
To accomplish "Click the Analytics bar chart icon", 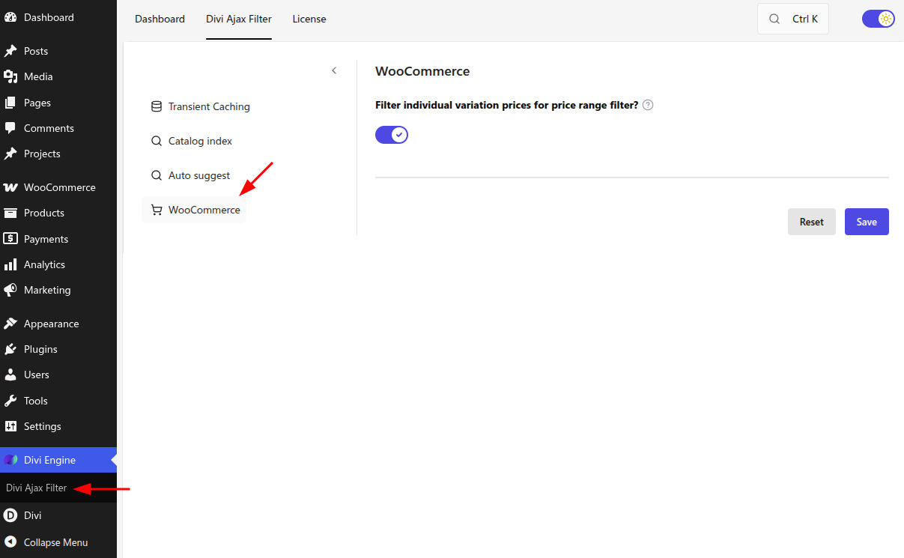I will tap(10, 264).
